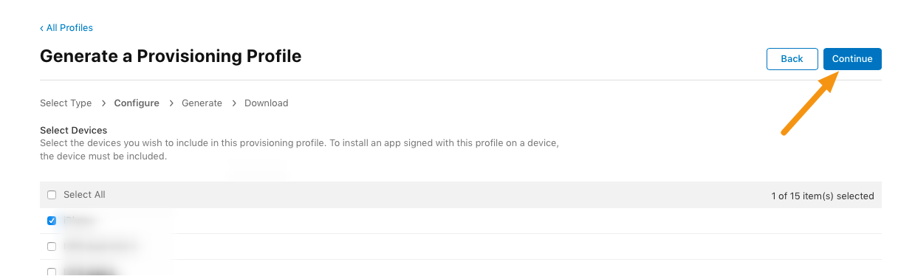Uncheck the first selected device checkbox
Screen dimensions: 915x279
coord(52,221)
